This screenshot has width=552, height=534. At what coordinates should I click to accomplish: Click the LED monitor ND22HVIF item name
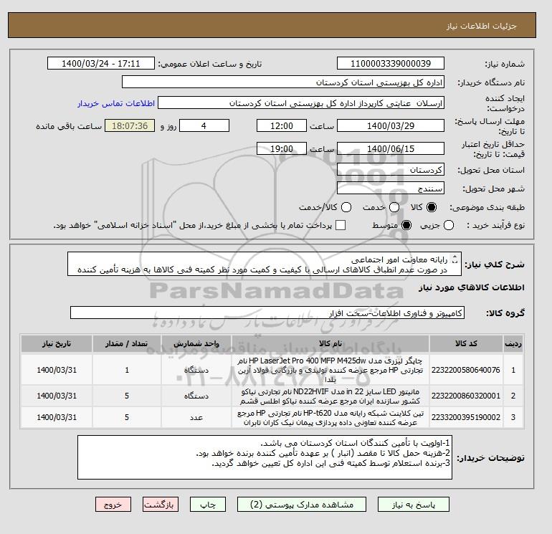pos(330,396)
